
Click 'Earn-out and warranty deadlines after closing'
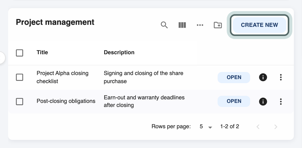[144, 101]
